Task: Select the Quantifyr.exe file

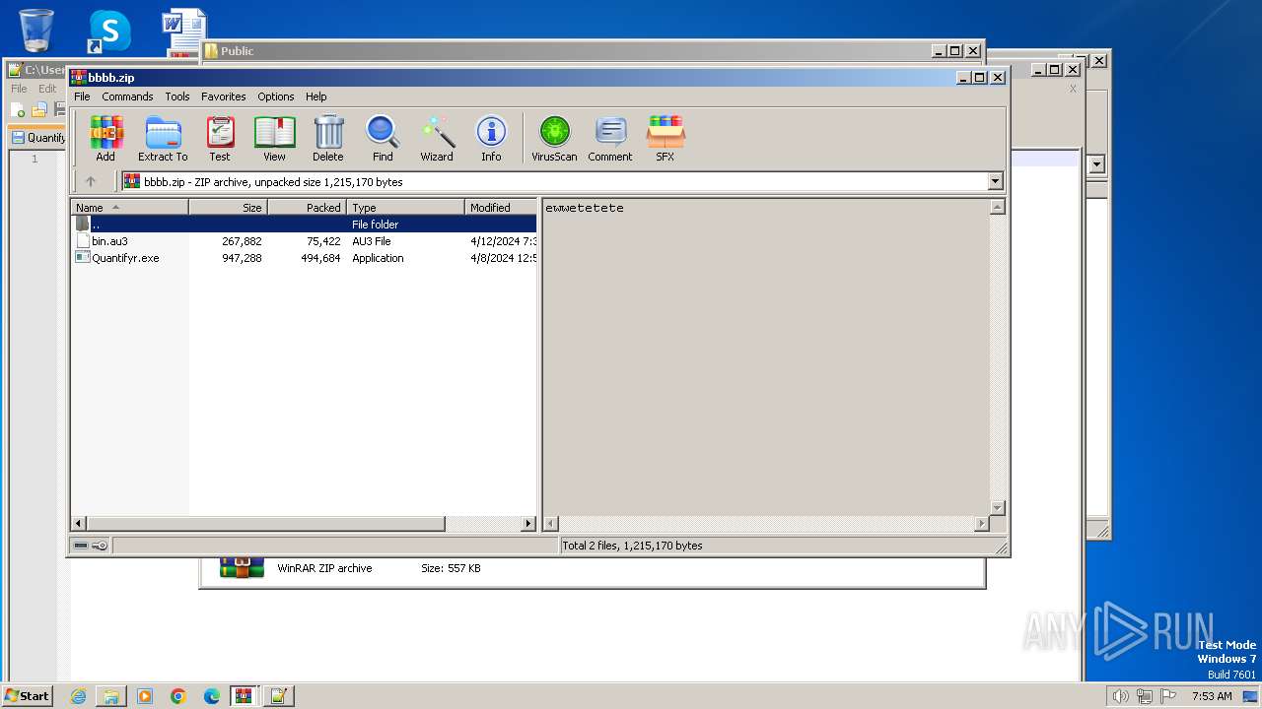Action: coord(125,258)
